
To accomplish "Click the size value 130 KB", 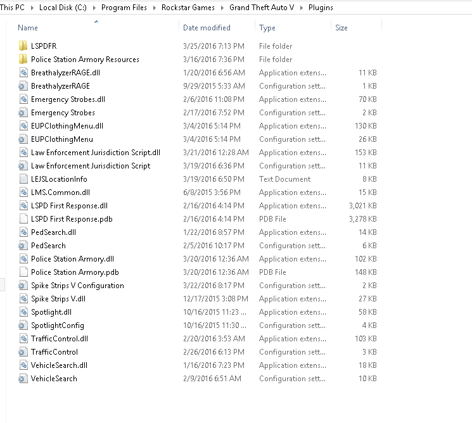I will point(366,126).
